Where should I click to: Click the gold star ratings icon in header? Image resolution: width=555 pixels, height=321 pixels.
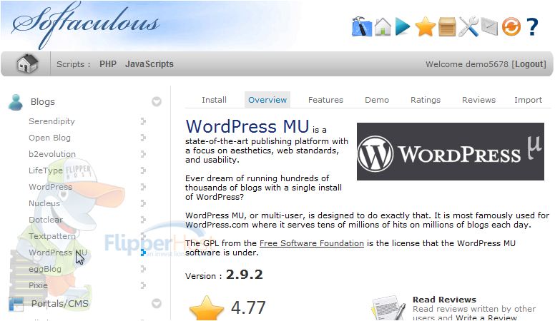point(425,26)
